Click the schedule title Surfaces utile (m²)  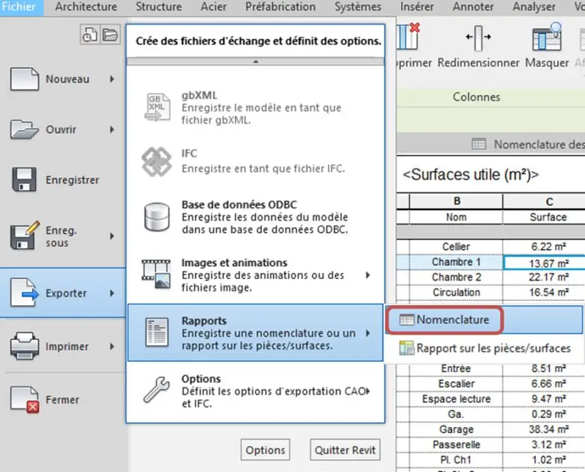(471, 174)
